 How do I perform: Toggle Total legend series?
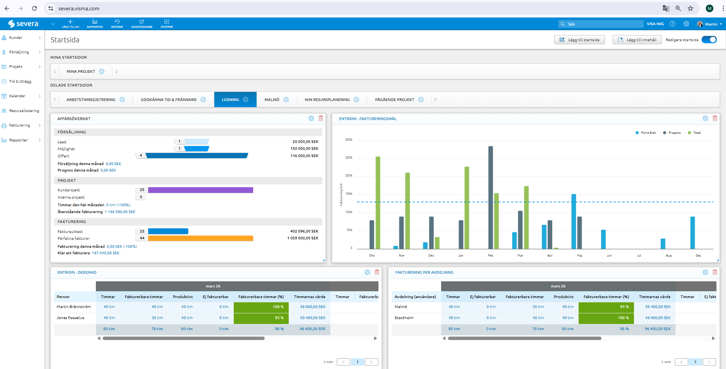pyautogui.click(x=695, y=133)
